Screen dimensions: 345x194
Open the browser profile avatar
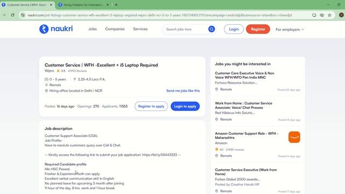(x=341, y=15)
